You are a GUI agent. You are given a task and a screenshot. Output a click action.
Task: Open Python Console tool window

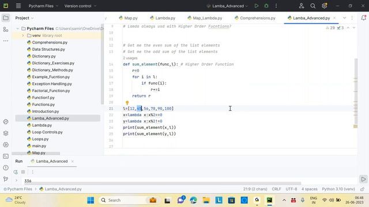tap(6, 121)
